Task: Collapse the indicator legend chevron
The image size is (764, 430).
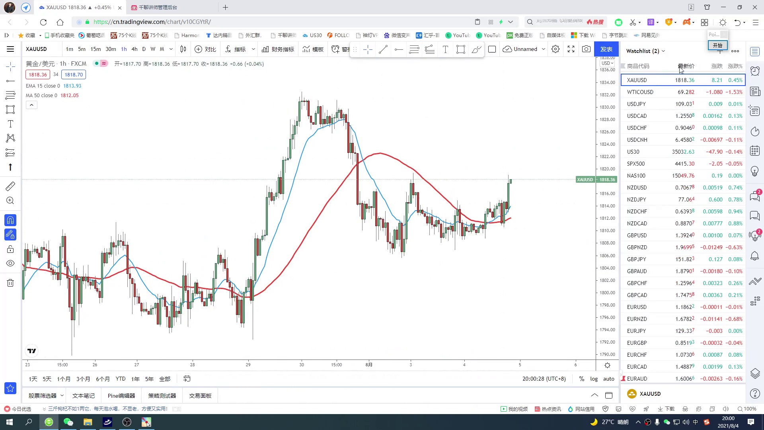Action: (x=31, y=105)
